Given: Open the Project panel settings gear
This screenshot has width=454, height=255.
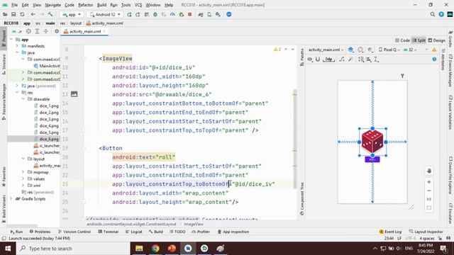Looking at the screenshot, I should (x=57, y=31).
